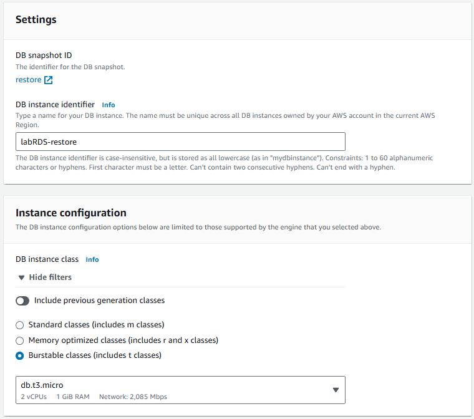The height and width of the screenshot is (419, 474).
Task: Open Info link beside DB instance identifier
Action: [109, 105]
